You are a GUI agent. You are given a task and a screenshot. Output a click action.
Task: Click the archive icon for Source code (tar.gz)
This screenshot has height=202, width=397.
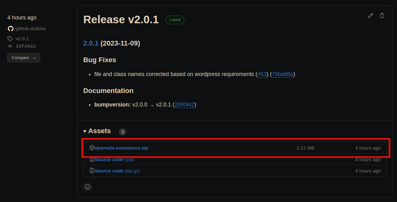pyautogui.click(x=92, y=171)
